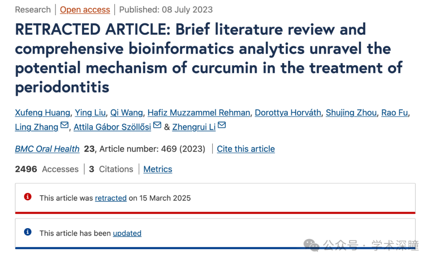Image resolution: width=433 pixels, height=263 pixels.
Task: View author Qi Wang details
Action: 126,113
